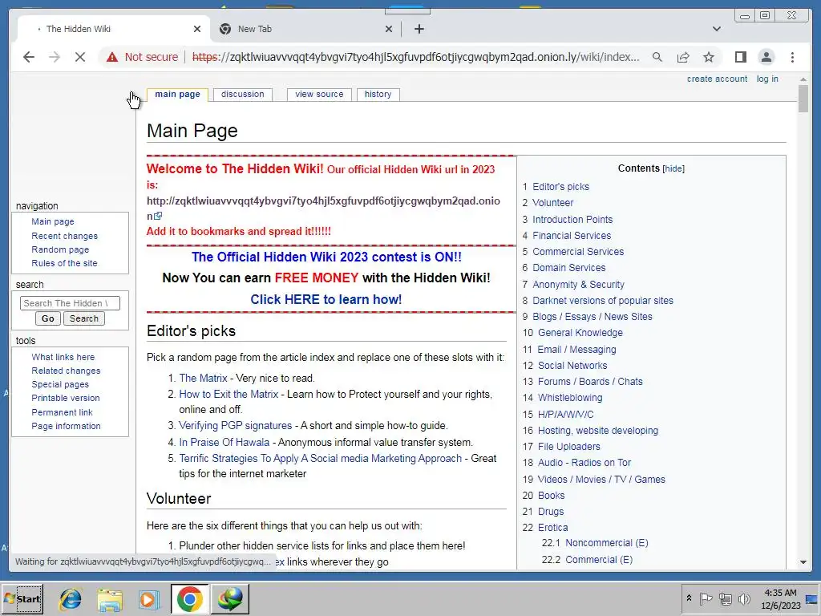The height and width of the screenshot is (616, 821).
Task: Select the main page wiki tab
Action: [177, 95]
